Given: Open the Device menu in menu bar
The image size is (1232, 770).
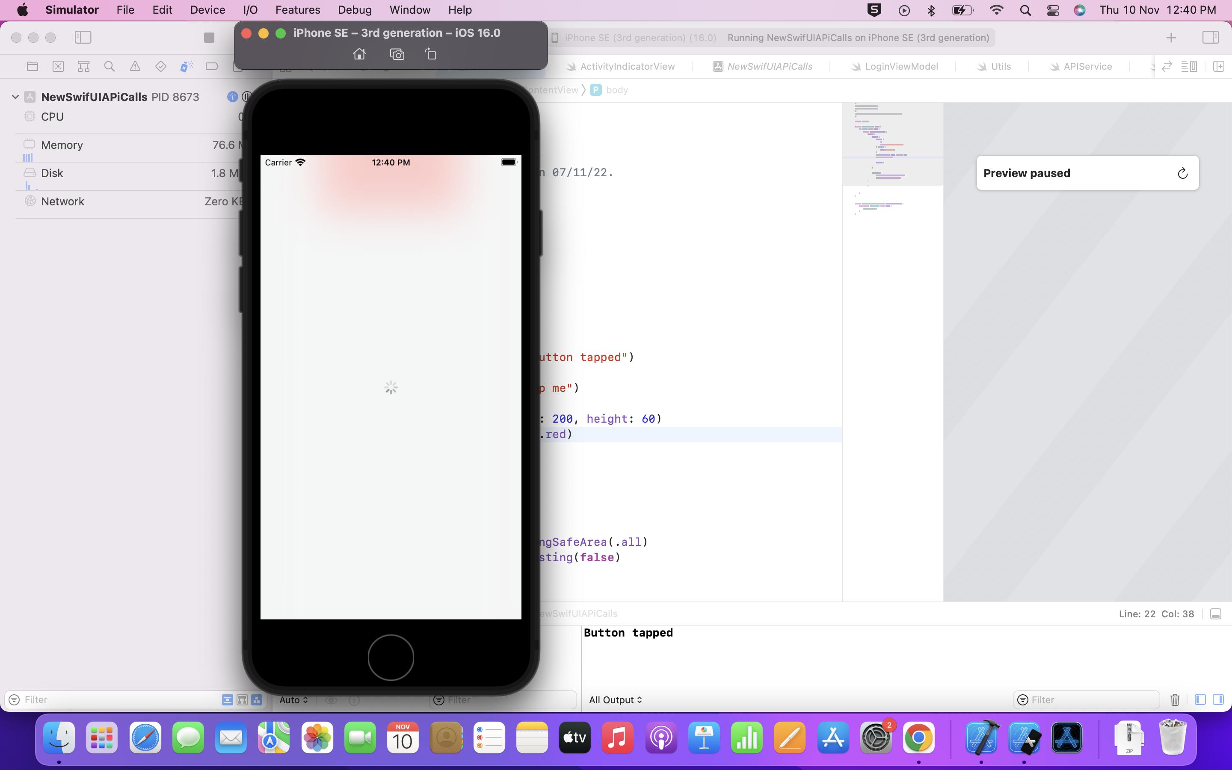Looking at the screenshot, I should tap(208, 10).
